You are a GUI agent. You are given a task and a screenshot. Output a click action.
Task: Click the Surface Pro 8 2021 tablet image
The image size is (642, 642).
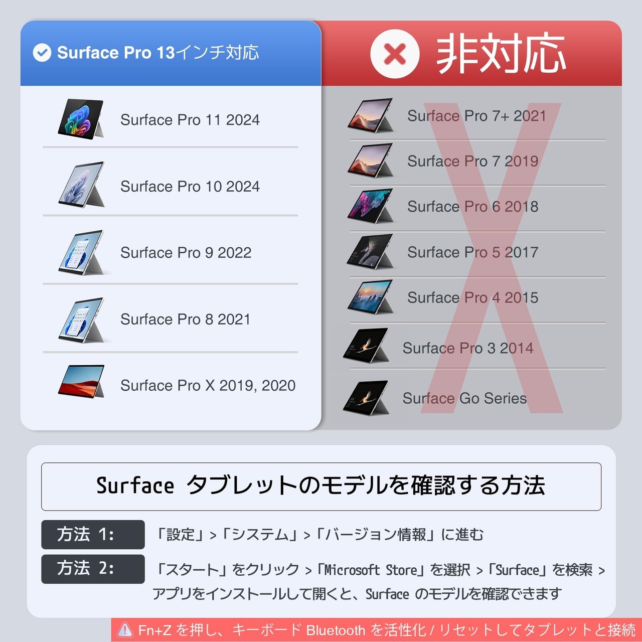(81, 319)
